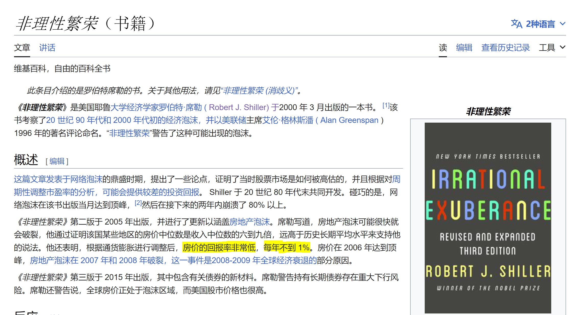Click citation reference [1]
587x315 pixels.
(386, 105)
